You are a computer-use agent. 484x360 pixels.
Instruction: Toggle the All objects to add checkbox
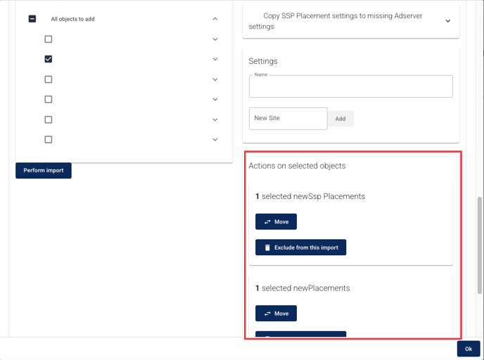(32, 19)
